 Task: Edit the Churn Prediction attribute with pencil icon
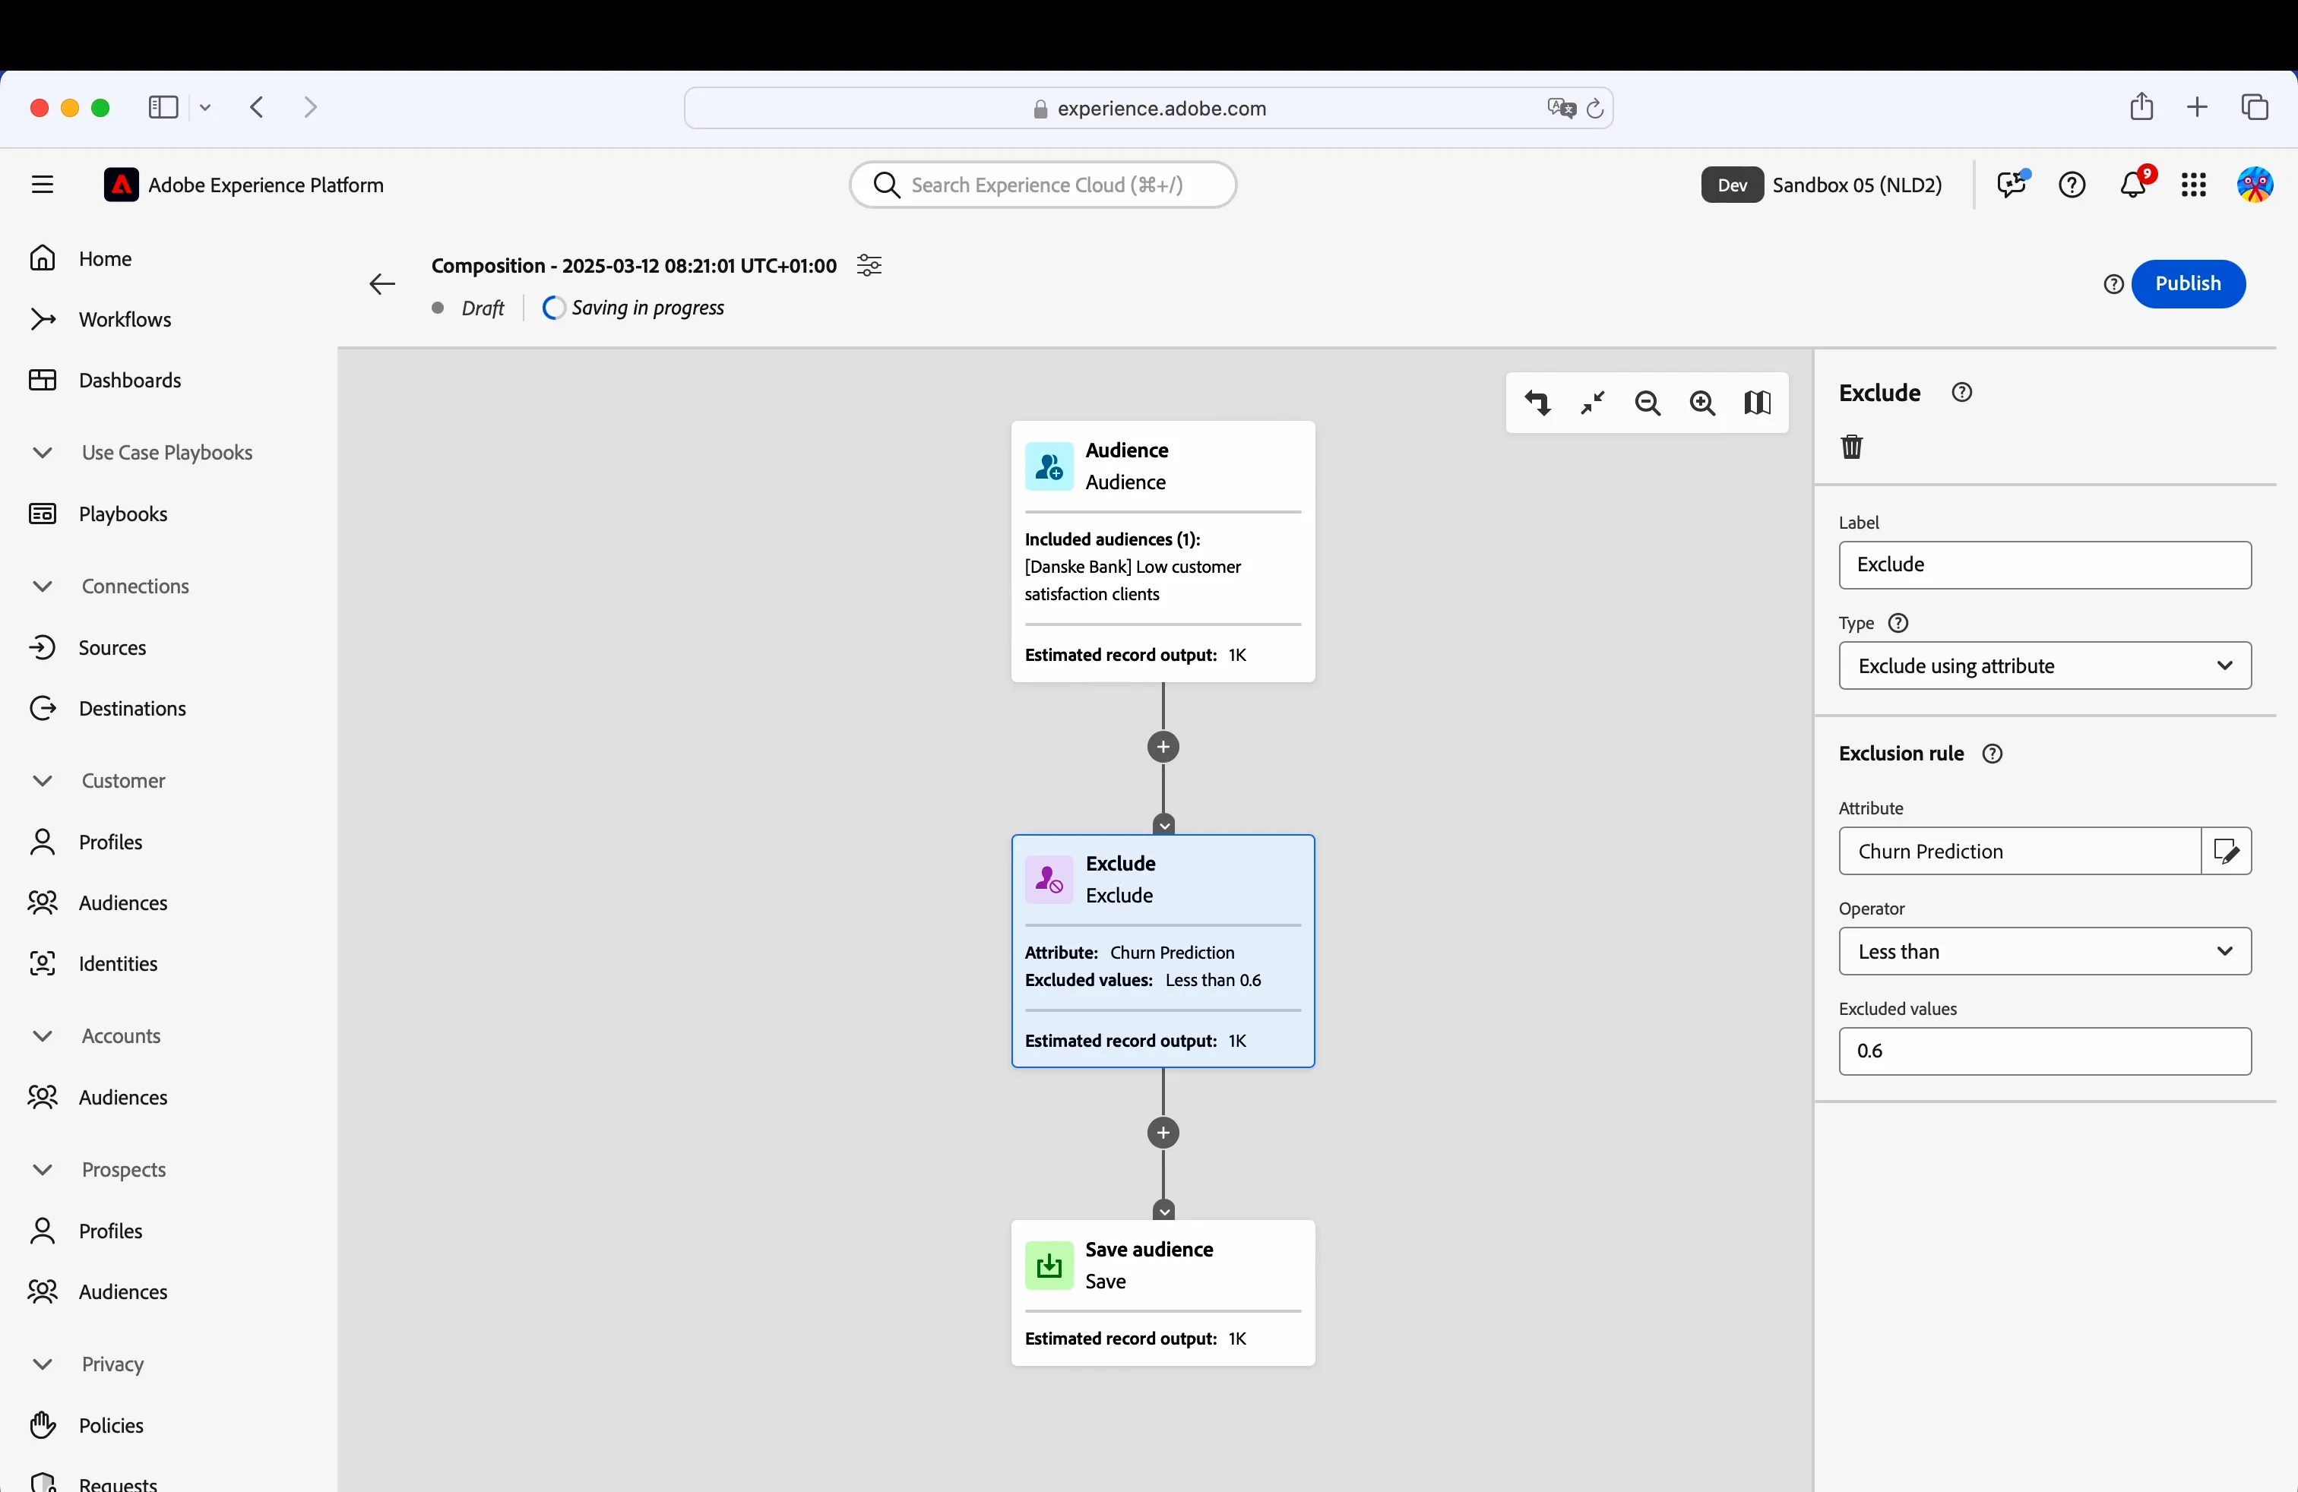(2227, 851)
